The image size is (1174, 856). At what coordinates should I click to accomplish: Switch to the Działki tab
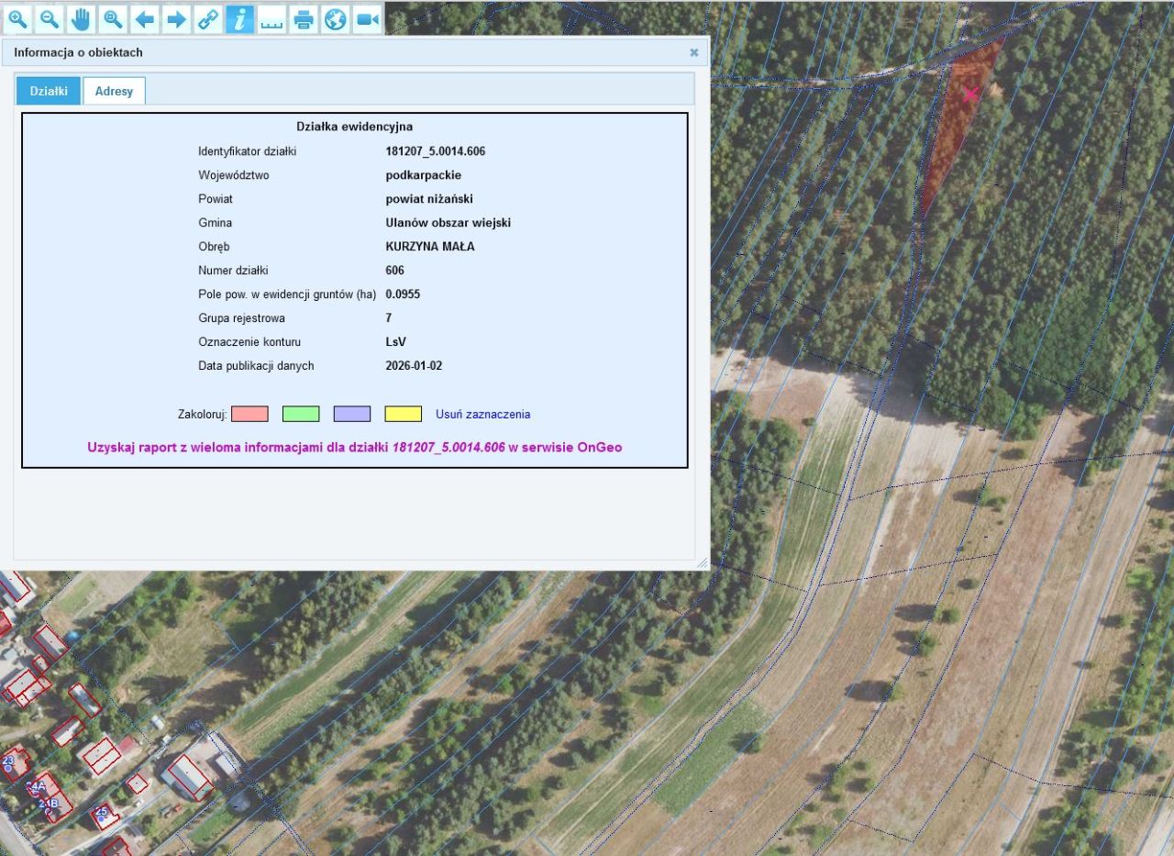tap(49, 91)
